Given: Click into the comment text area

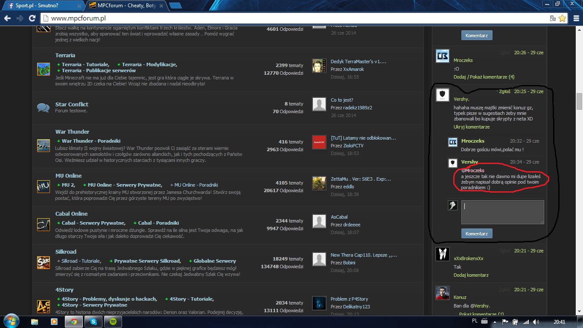Looking at the screenshot, I should 503,212.
